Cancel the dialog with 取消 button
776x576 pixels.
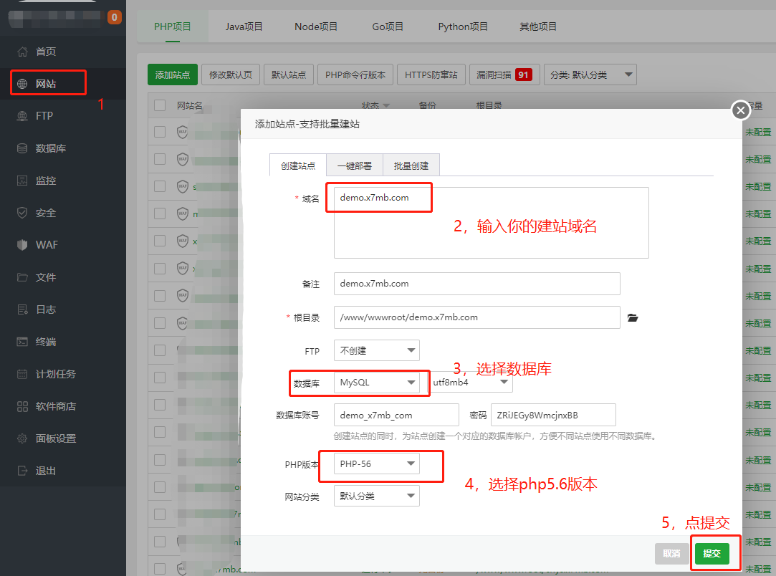pyautogui.click(x=671, y=554)
